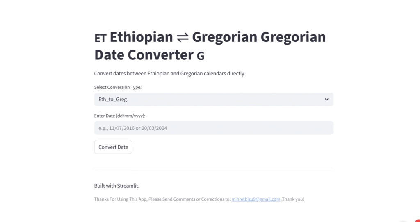Click the horizontal divider below Convert Date
Image resolution: width=420 pixels, height=222 pixels.
214,170
